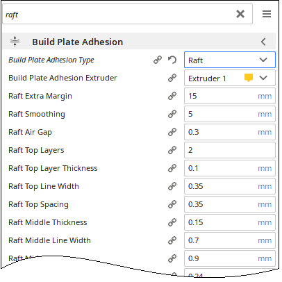
Task: Click link icon next to Raft Smoothing
Action: [x=172, y=114]
